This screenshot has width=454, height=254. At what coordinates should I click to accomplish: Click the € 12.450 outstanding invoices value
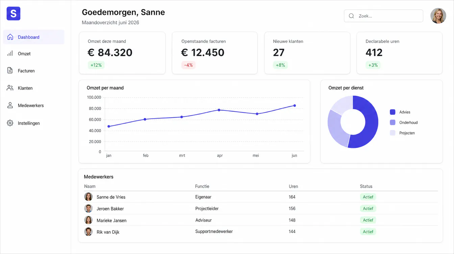[203, 52]
